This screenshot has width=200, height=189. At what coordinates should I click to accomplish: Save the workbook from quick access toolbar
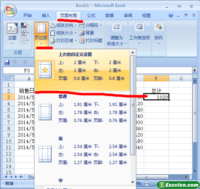point(7,62)
